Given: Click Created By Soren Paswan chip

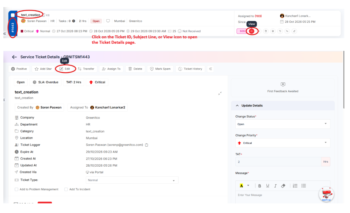Looking at the screenshot, I should [39, 107].
